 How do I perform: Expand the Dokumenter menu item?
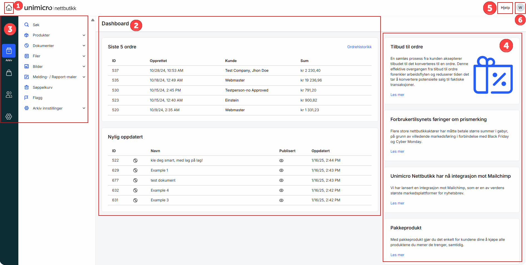pyautogui.click(x=84, y=45)
